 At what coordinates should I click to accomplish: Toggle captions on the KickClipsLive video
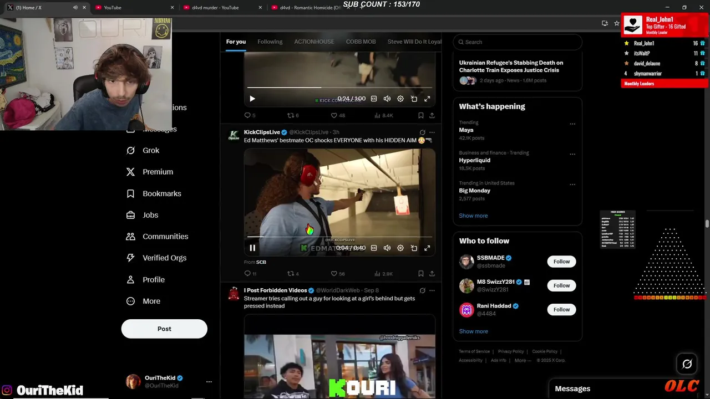pos(374,248)
